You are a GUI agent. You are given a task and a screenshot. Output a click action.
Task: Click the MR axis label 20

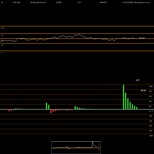150,106
